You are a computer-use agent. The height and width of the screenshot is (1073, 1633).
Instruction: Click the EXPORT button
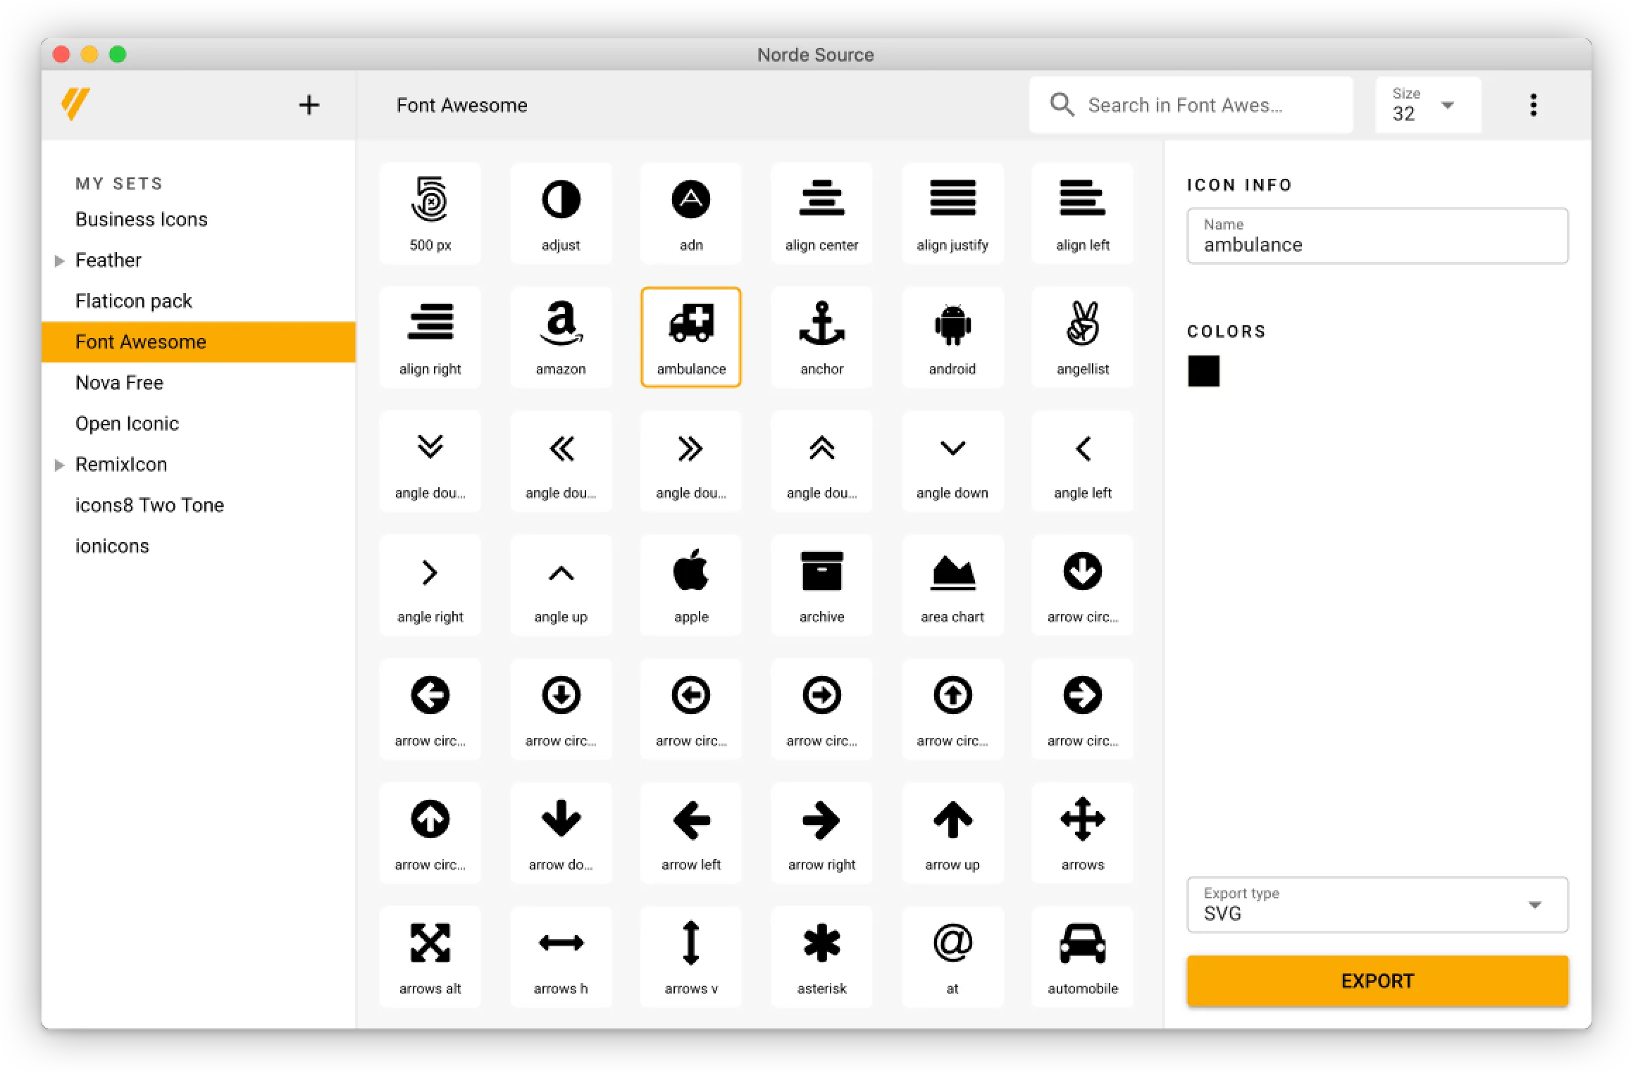pyautogui.click(x=1377, y=980)
